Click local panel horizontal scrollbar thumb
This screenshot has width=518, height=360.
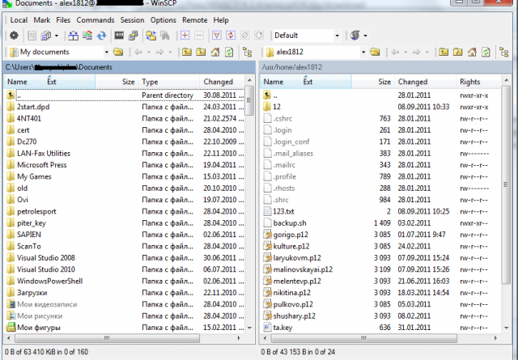pos(108,338)
